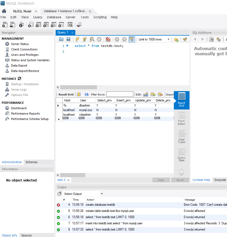Image resolution: width=227 pixels, height=237 pixels.
Task: Open the Query menu
Action: [x=38, y=17]
